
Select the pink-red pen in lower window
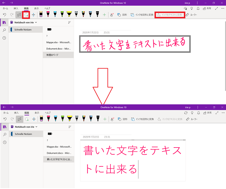(x=48, y=118)
